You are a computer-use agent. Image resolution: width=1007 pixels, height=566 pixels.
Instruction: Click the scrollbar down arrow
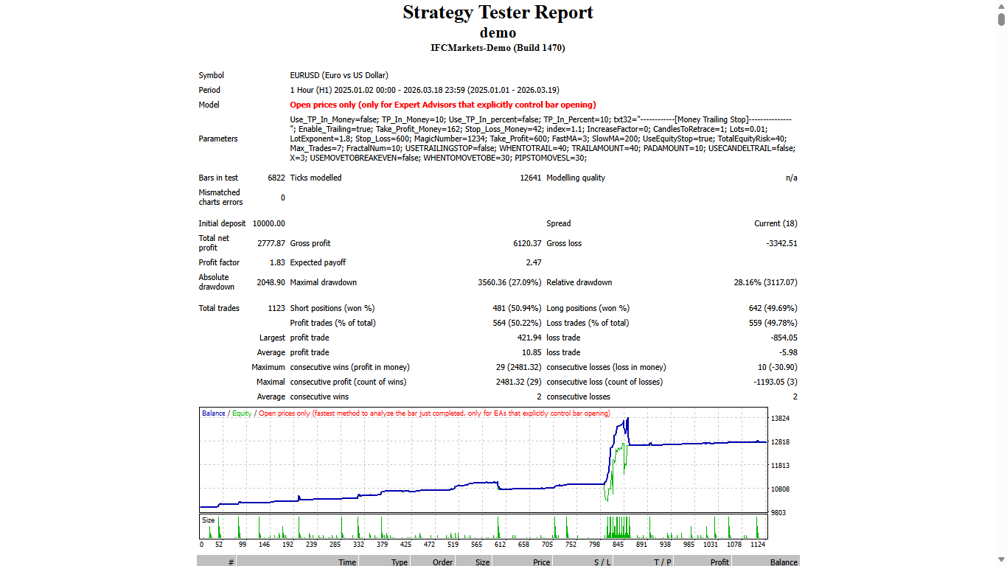(x=1001, y=560)
